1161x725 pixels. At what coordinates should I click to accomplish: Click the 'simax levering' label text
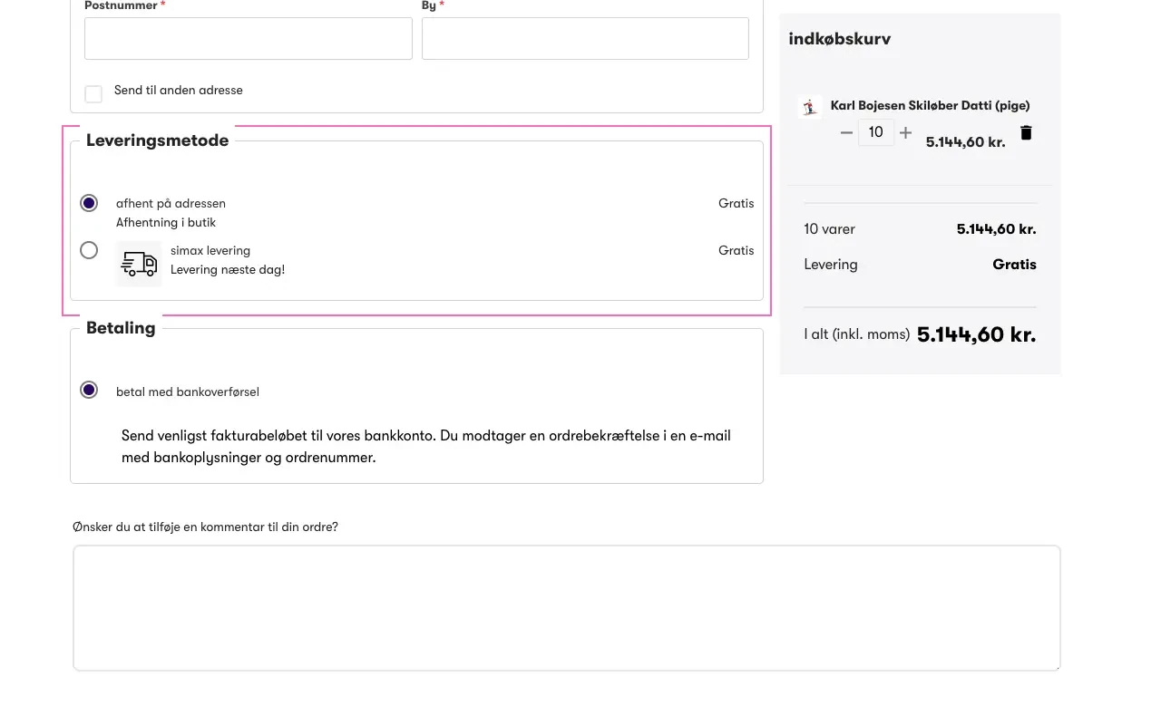tap(210, 250)
